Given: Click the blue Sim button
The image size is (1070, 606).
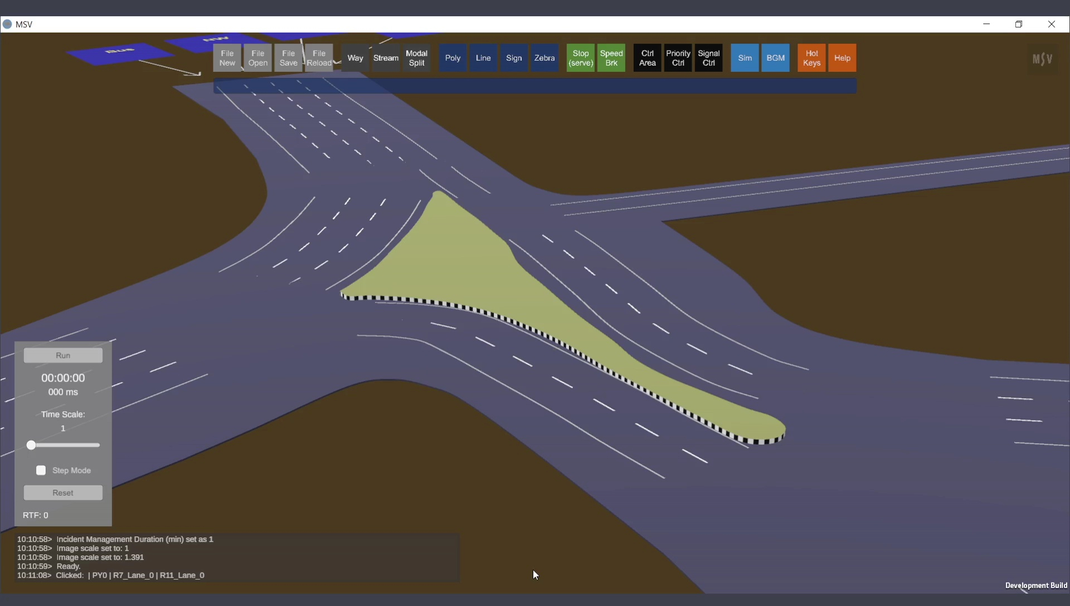Looking at the screenshot, I should coord(745,58).
